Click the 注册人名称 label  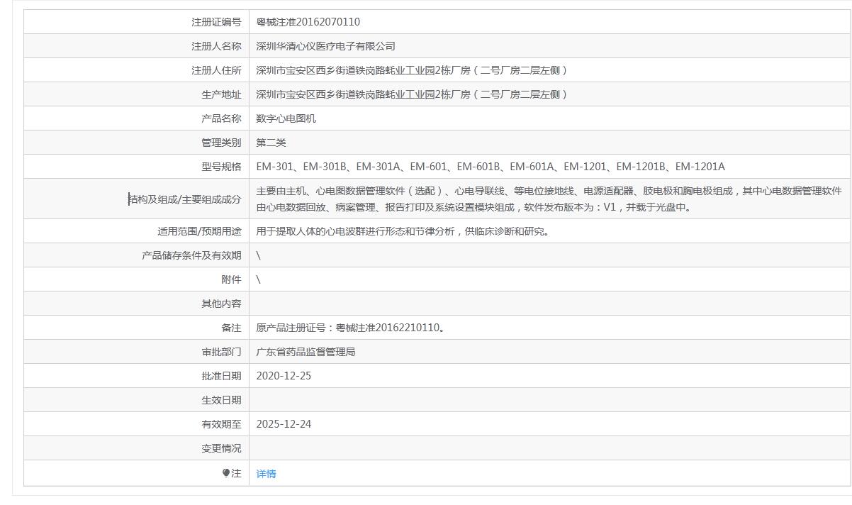tap(216, 46)
